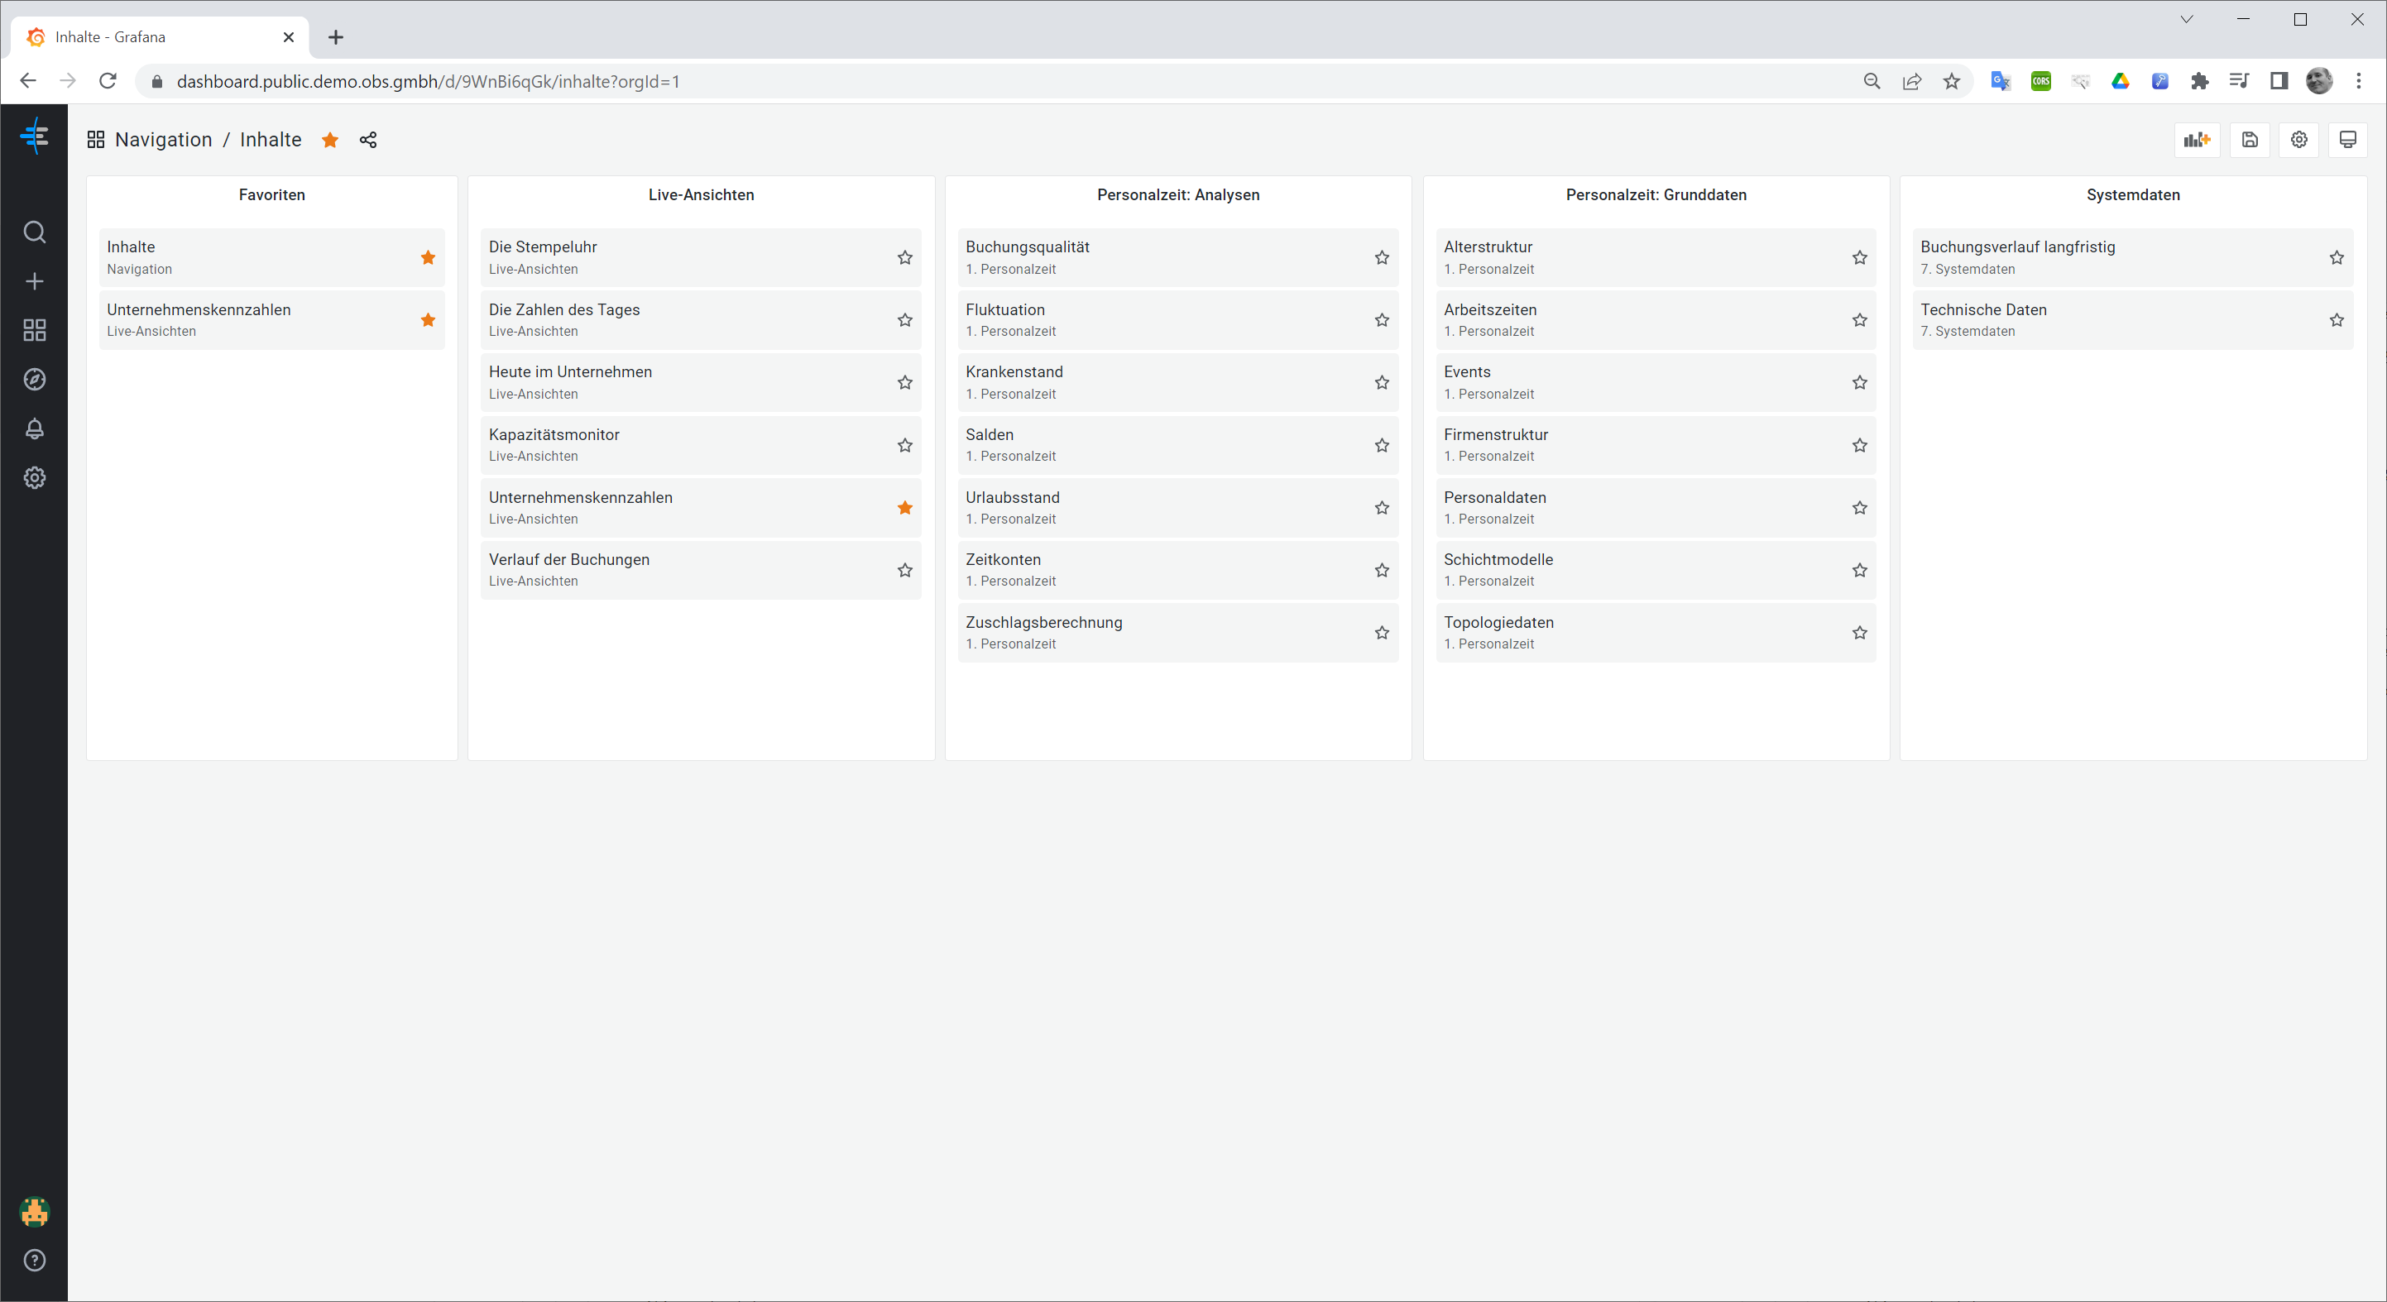Open the Fluktuation dashboard
Image resolution: width=2387 pixels, height=1302 pixels.
1177,319
